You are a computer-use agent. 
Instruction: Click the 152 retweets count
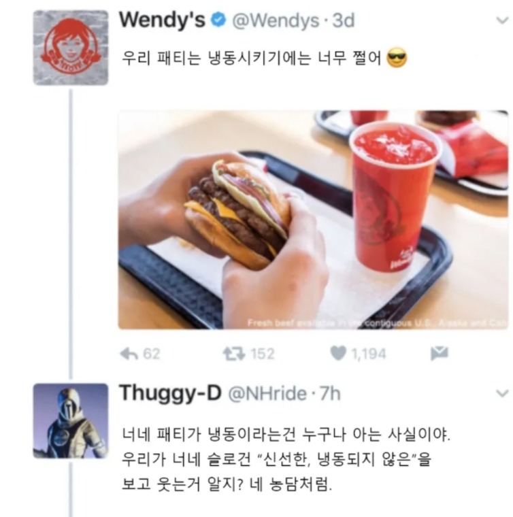(x=263, y=354)
